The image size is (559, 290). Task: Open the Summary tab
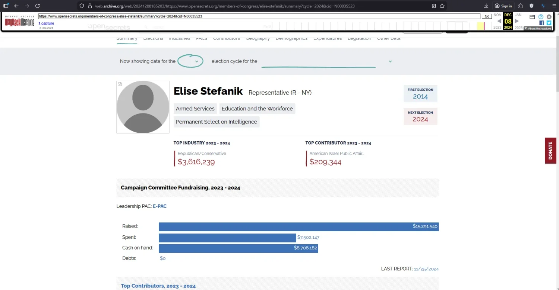point(127,38)
